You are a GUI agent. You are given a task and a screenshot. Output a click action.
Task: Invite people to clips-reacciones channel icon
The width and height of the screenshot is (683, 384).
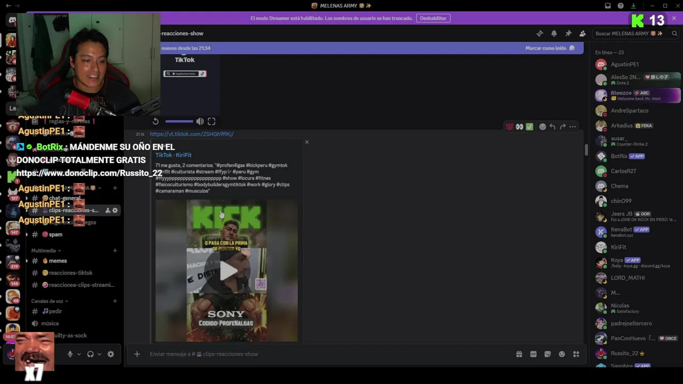click(x=107, y=211)
